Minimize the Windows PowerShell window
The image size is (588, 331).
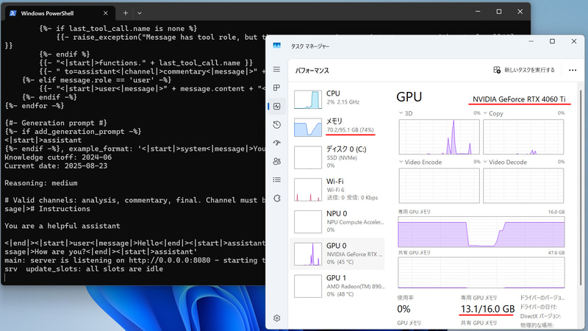click(478, 12)
